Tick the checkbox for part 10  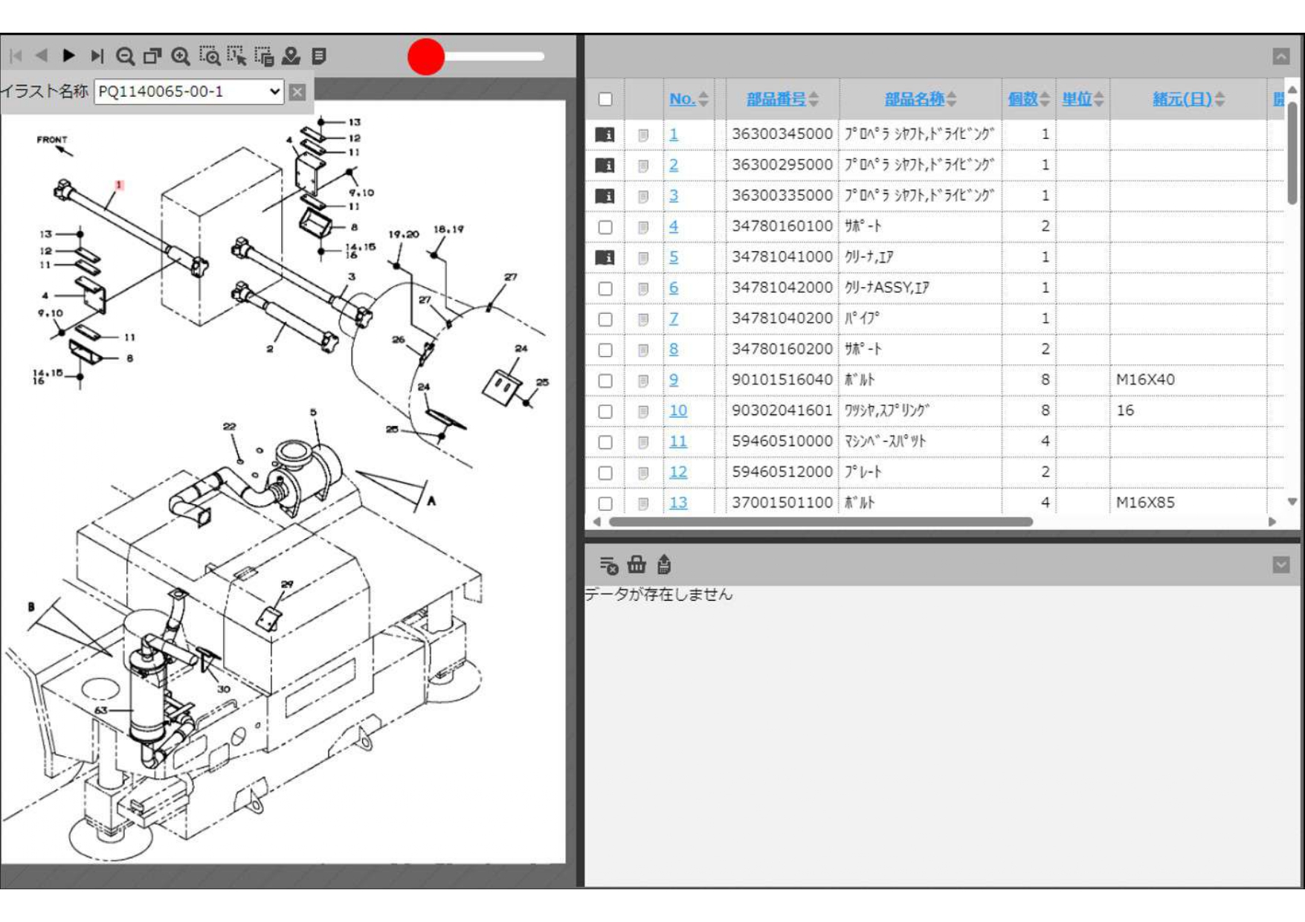click(x=605, y=411)
